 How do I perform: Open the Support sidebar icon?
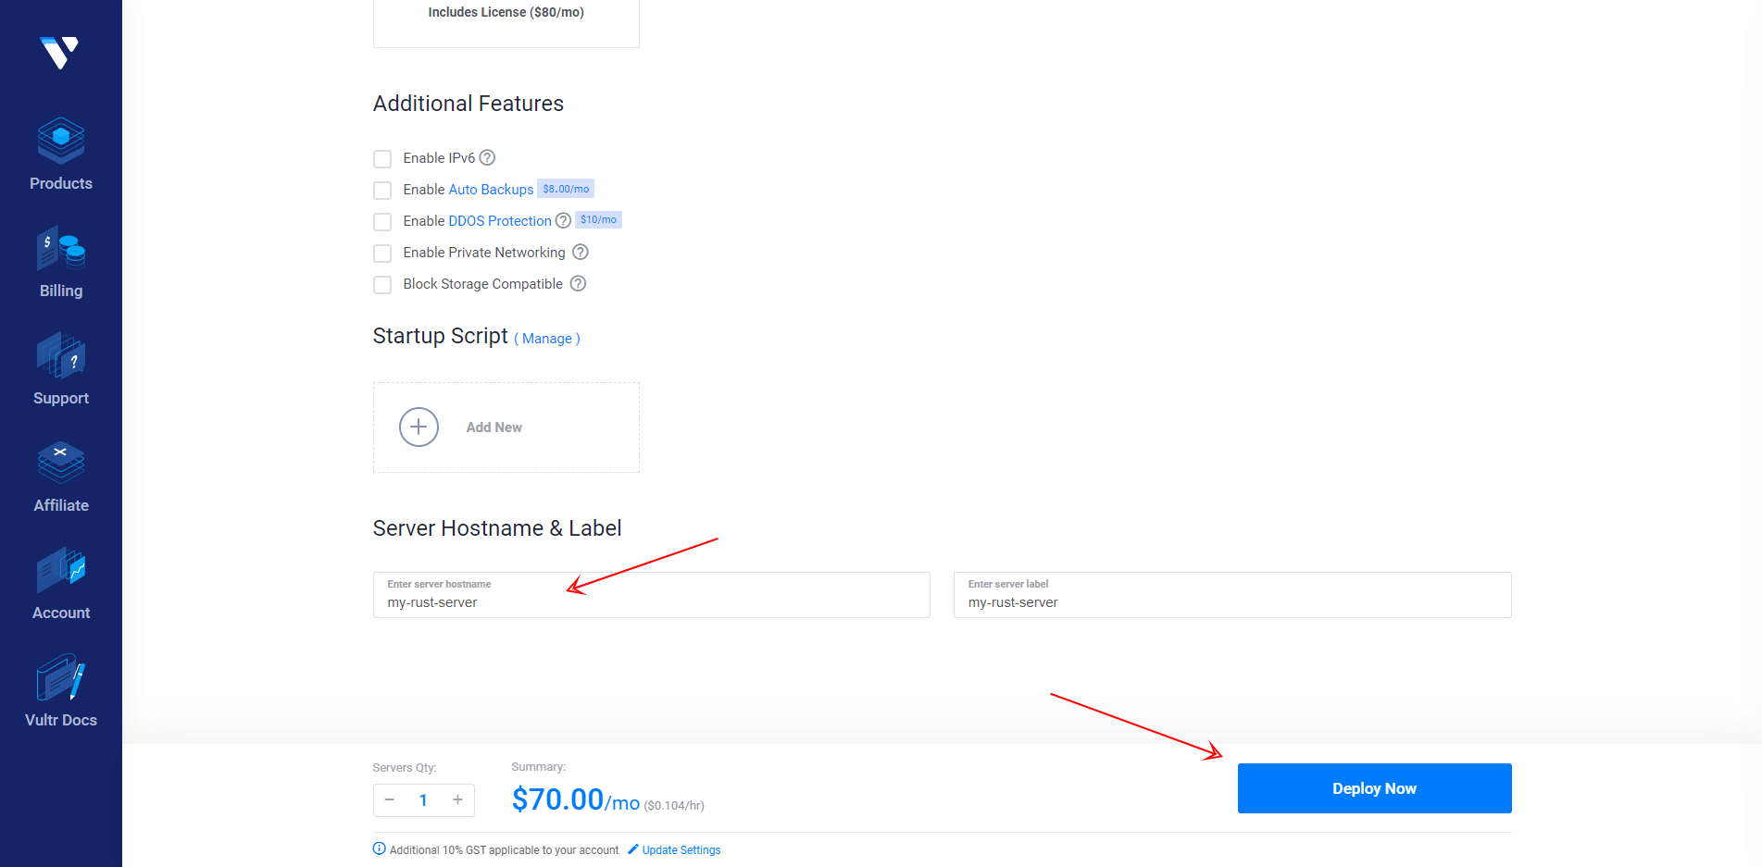61,356
